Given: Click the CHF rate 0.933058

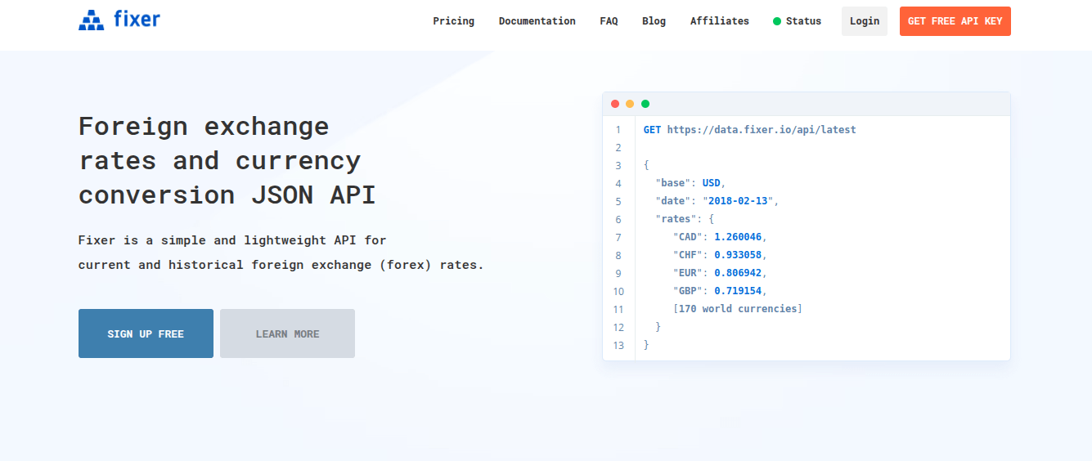Looking at the screenshot, I should [738, 255].
